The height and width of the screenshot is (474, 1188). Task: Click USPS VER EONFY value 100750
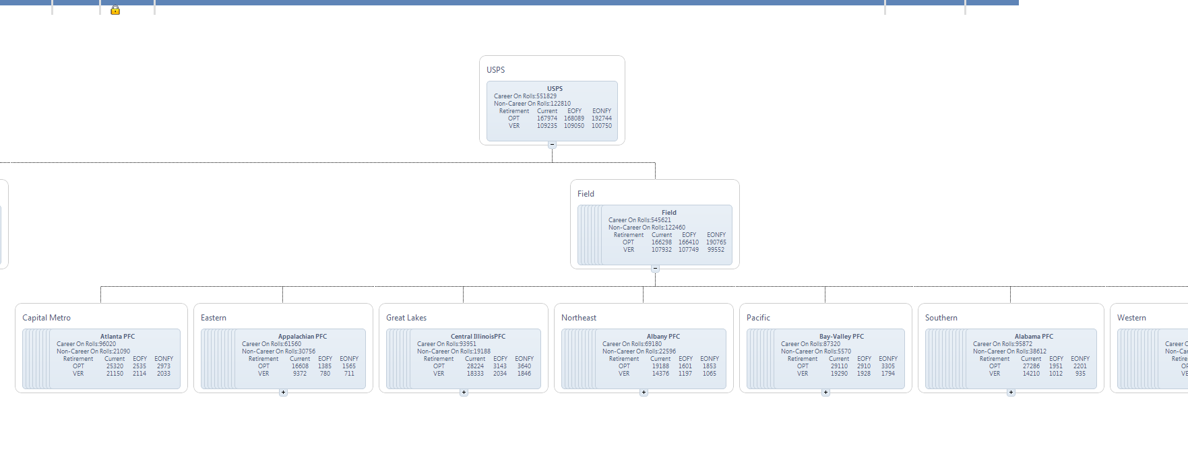pyautogui.click(x=602, y=126)
